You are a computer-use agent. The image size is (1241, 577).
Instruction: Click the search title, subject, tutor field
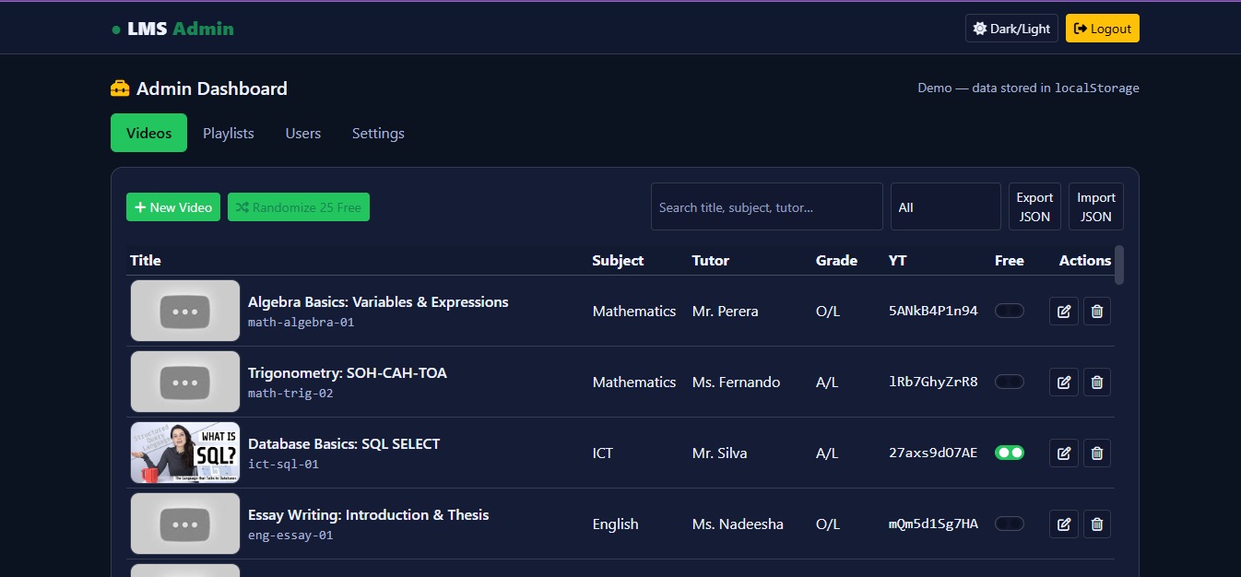point(766,206)
